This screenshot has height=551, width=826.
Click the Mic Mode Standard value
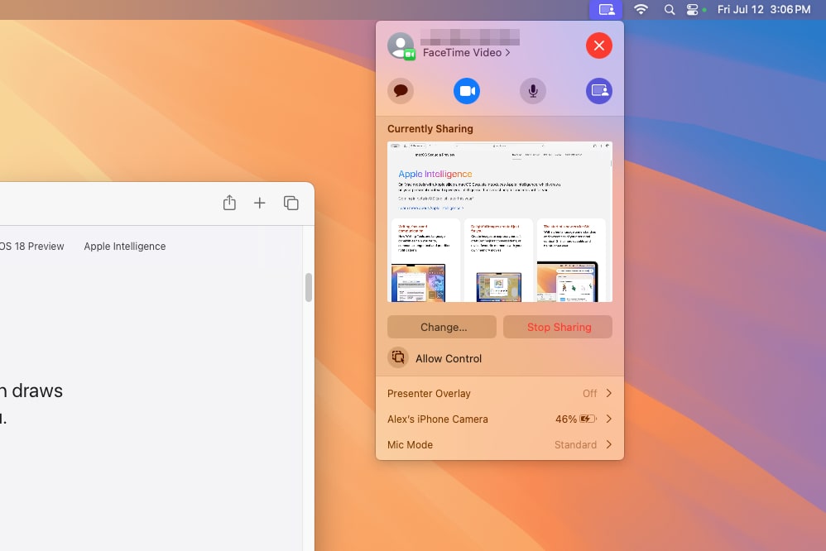[575, 444]
